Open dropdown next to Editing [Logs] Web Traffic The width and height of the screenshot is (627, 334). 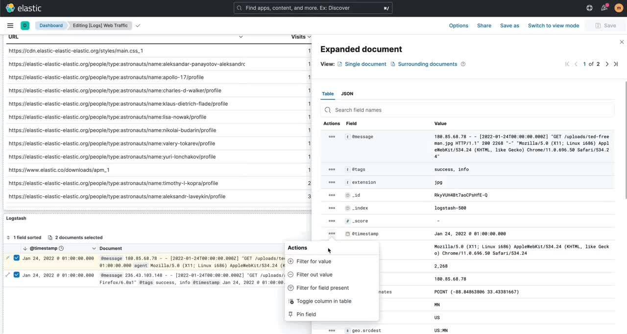(x=138, y=25)
